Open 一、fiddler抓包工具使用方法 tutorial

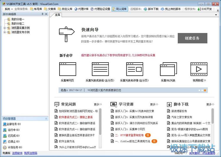click(133, 141)
